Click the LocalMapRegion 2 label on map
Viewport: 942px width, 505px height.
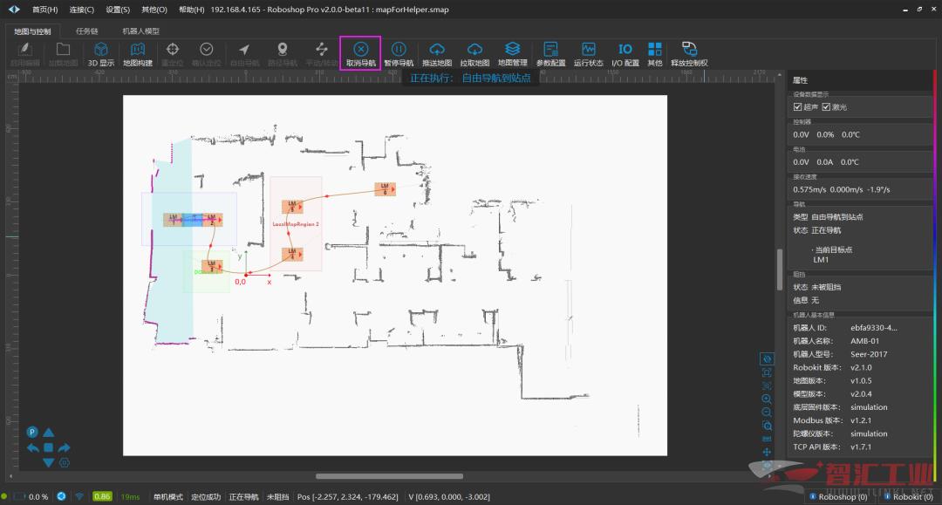pos(296,224)
